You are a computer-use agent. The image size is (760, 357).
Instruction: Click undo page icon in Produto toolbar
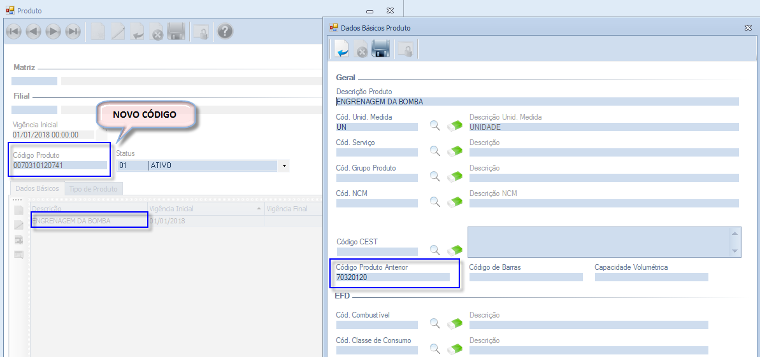(x=137, y=32)
